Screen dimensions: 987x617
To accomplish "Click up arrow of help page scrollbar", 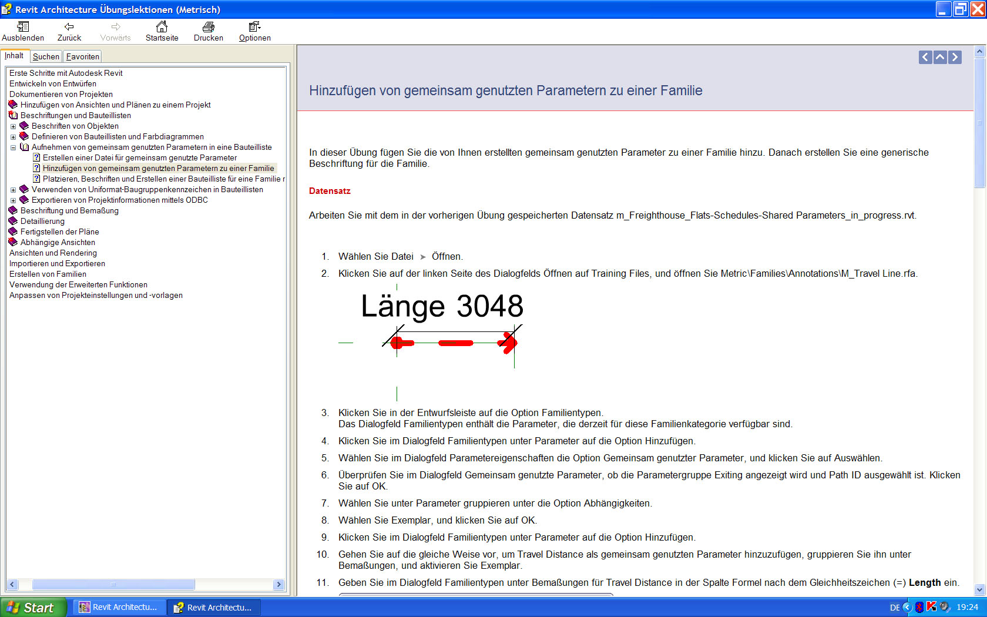I will pos(979,52).
